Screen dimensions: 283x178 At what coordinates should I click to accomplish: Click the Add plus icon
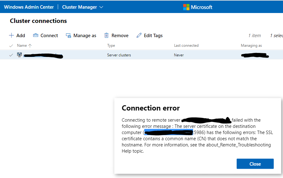11,36
